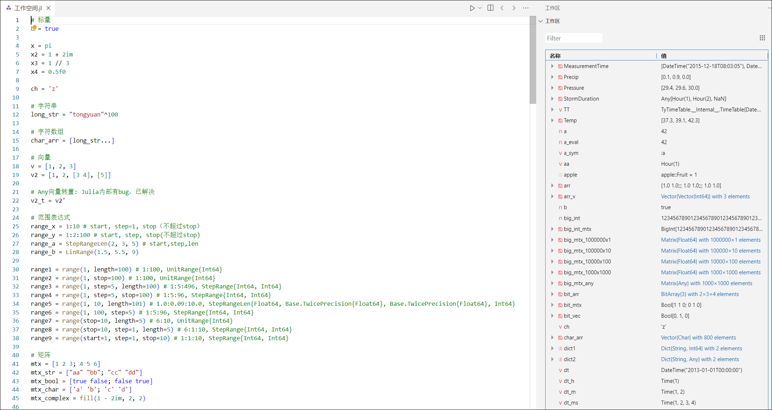Close the 工作空间.jl tab

click(x=49, y=8)
